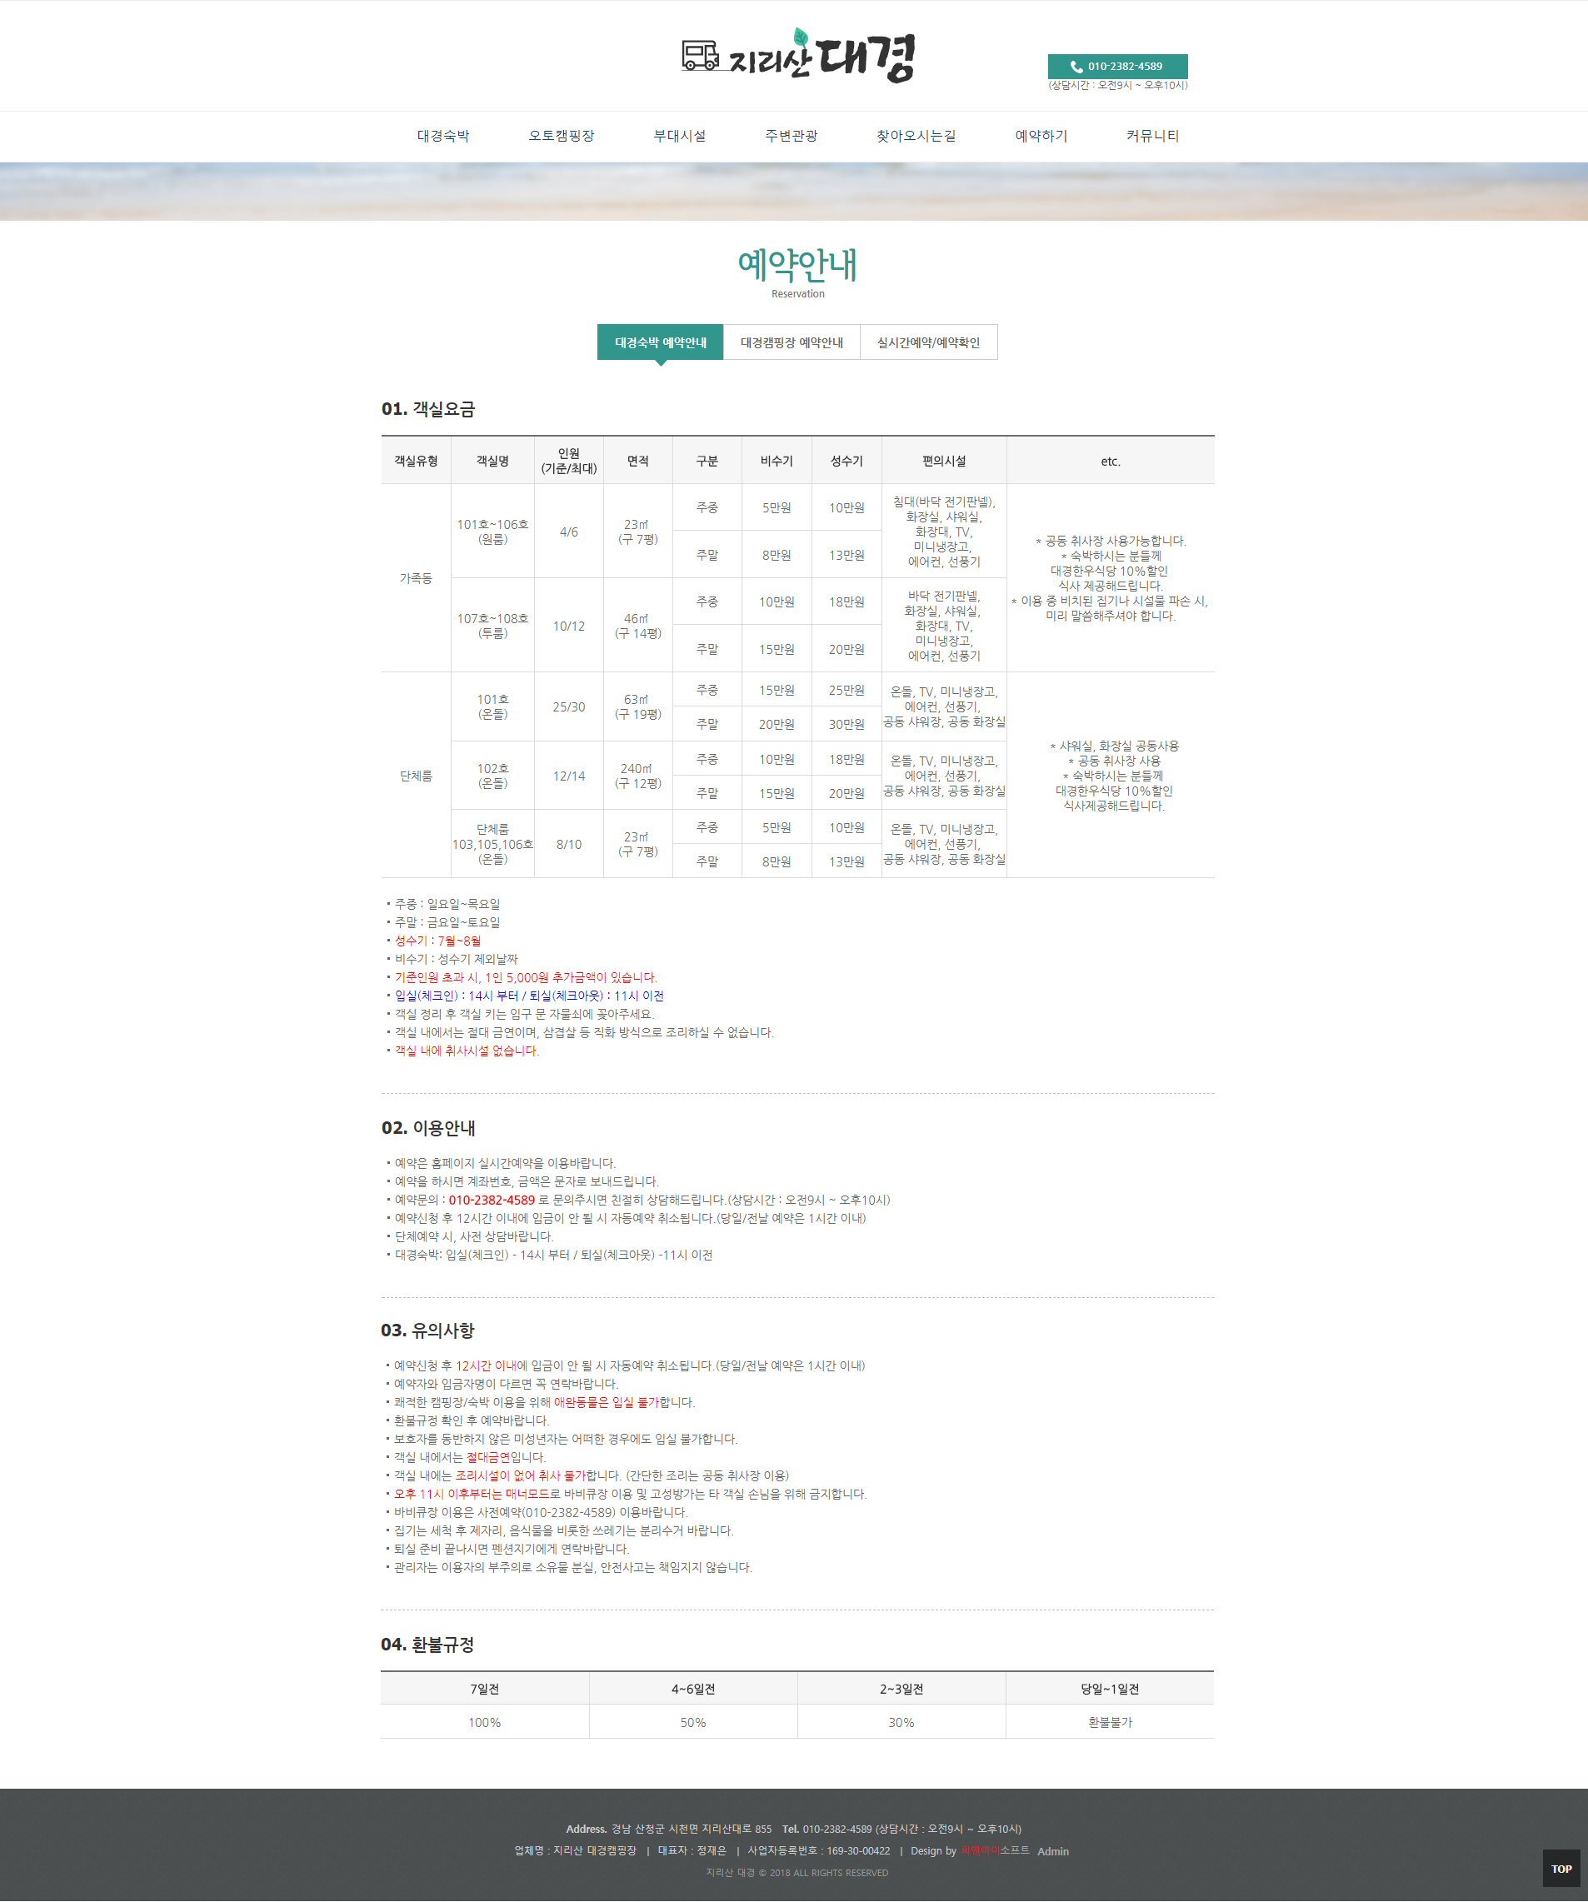Click the 101호 (온돌) room cell
1588x1902 pixels.
click(x=492, y=706)
